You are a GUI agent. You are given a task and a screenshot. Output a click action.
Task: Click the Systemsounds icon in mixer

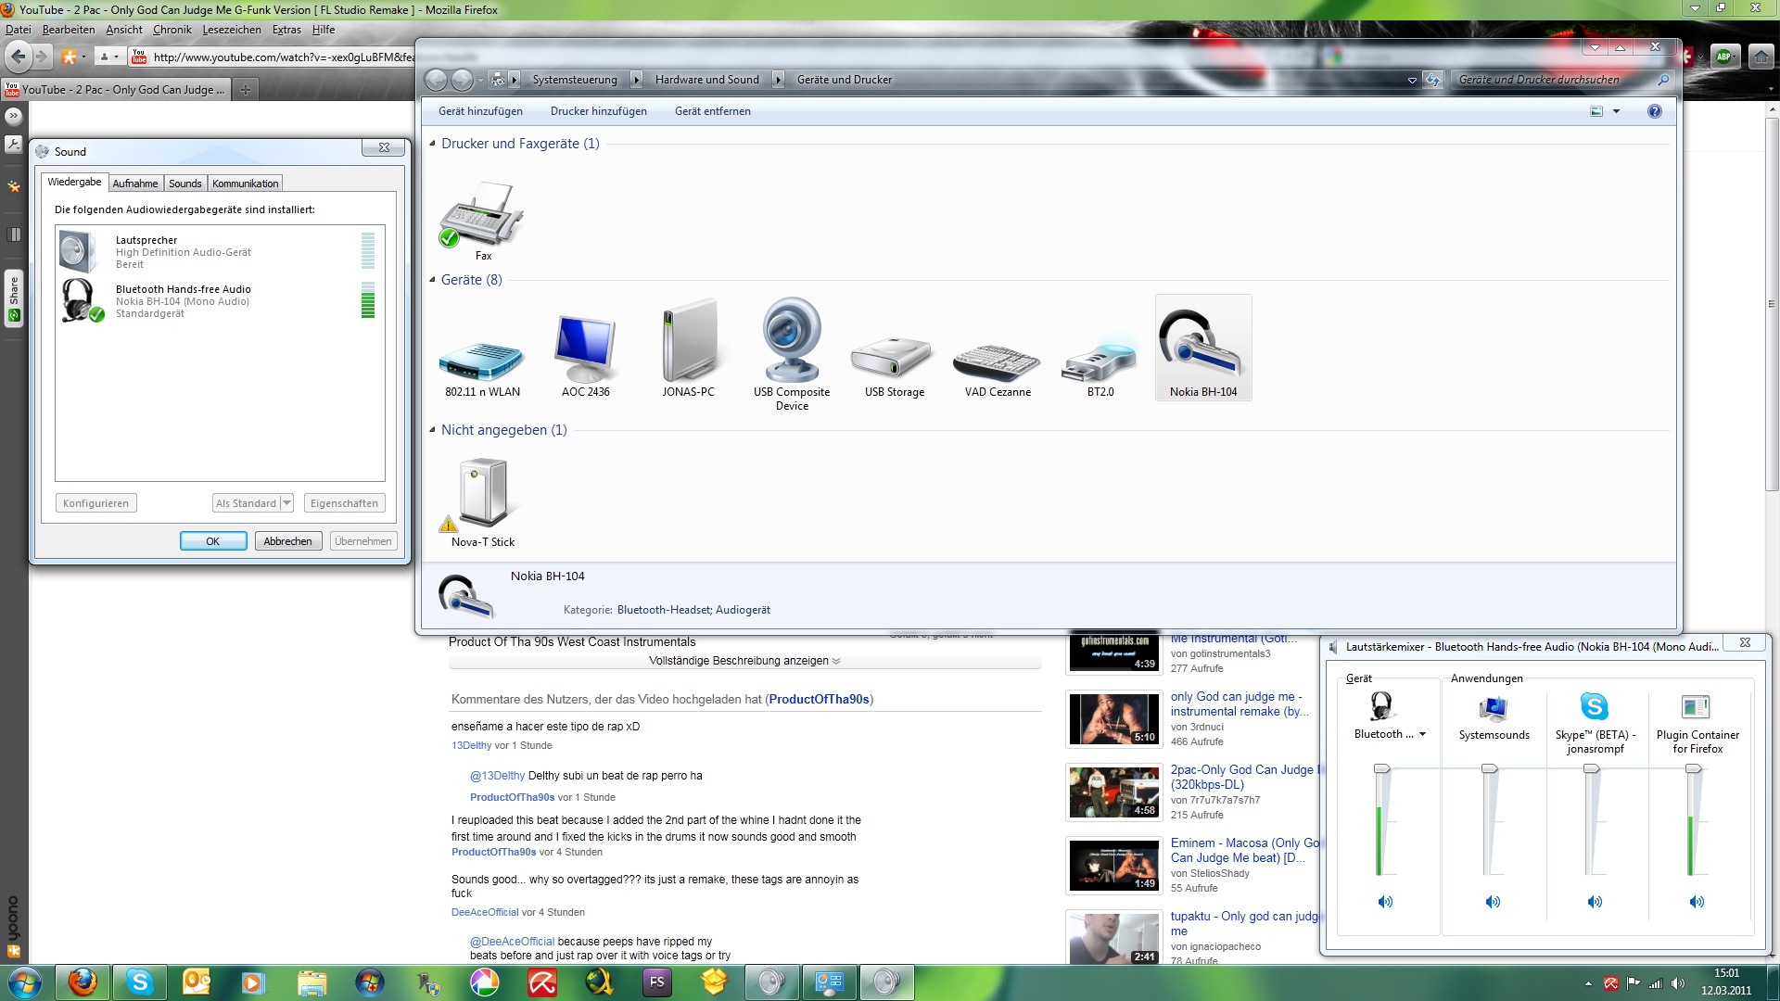click(x=1494, y=708)
